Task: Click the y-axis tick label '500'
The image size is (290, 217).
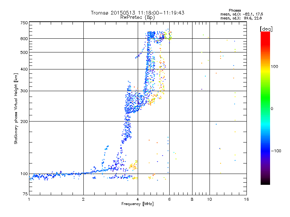Action: 24,52
